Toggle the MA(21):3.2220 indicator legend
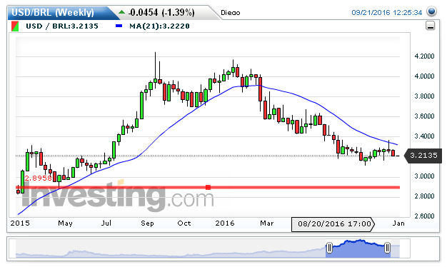447x267 pixels. pyautogui.click(x=159, y=26)
